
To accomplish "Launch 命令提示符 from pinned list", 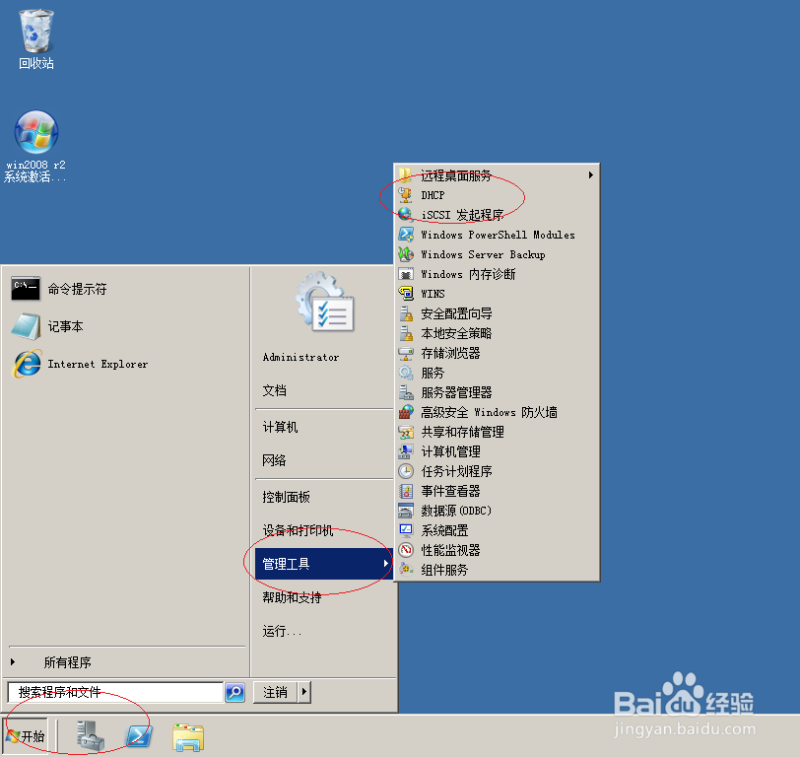I will point(126,289).
